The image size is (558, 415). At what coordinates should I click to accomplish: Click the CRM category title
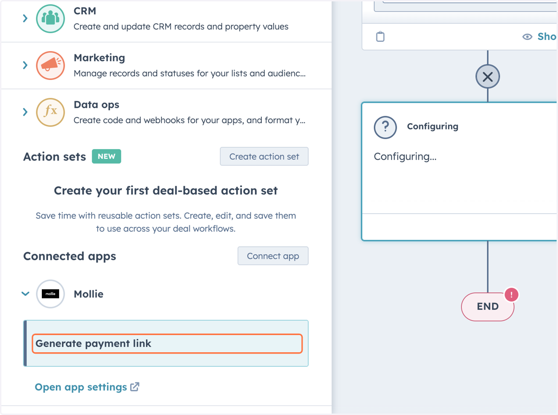click(x=85, y=11)
